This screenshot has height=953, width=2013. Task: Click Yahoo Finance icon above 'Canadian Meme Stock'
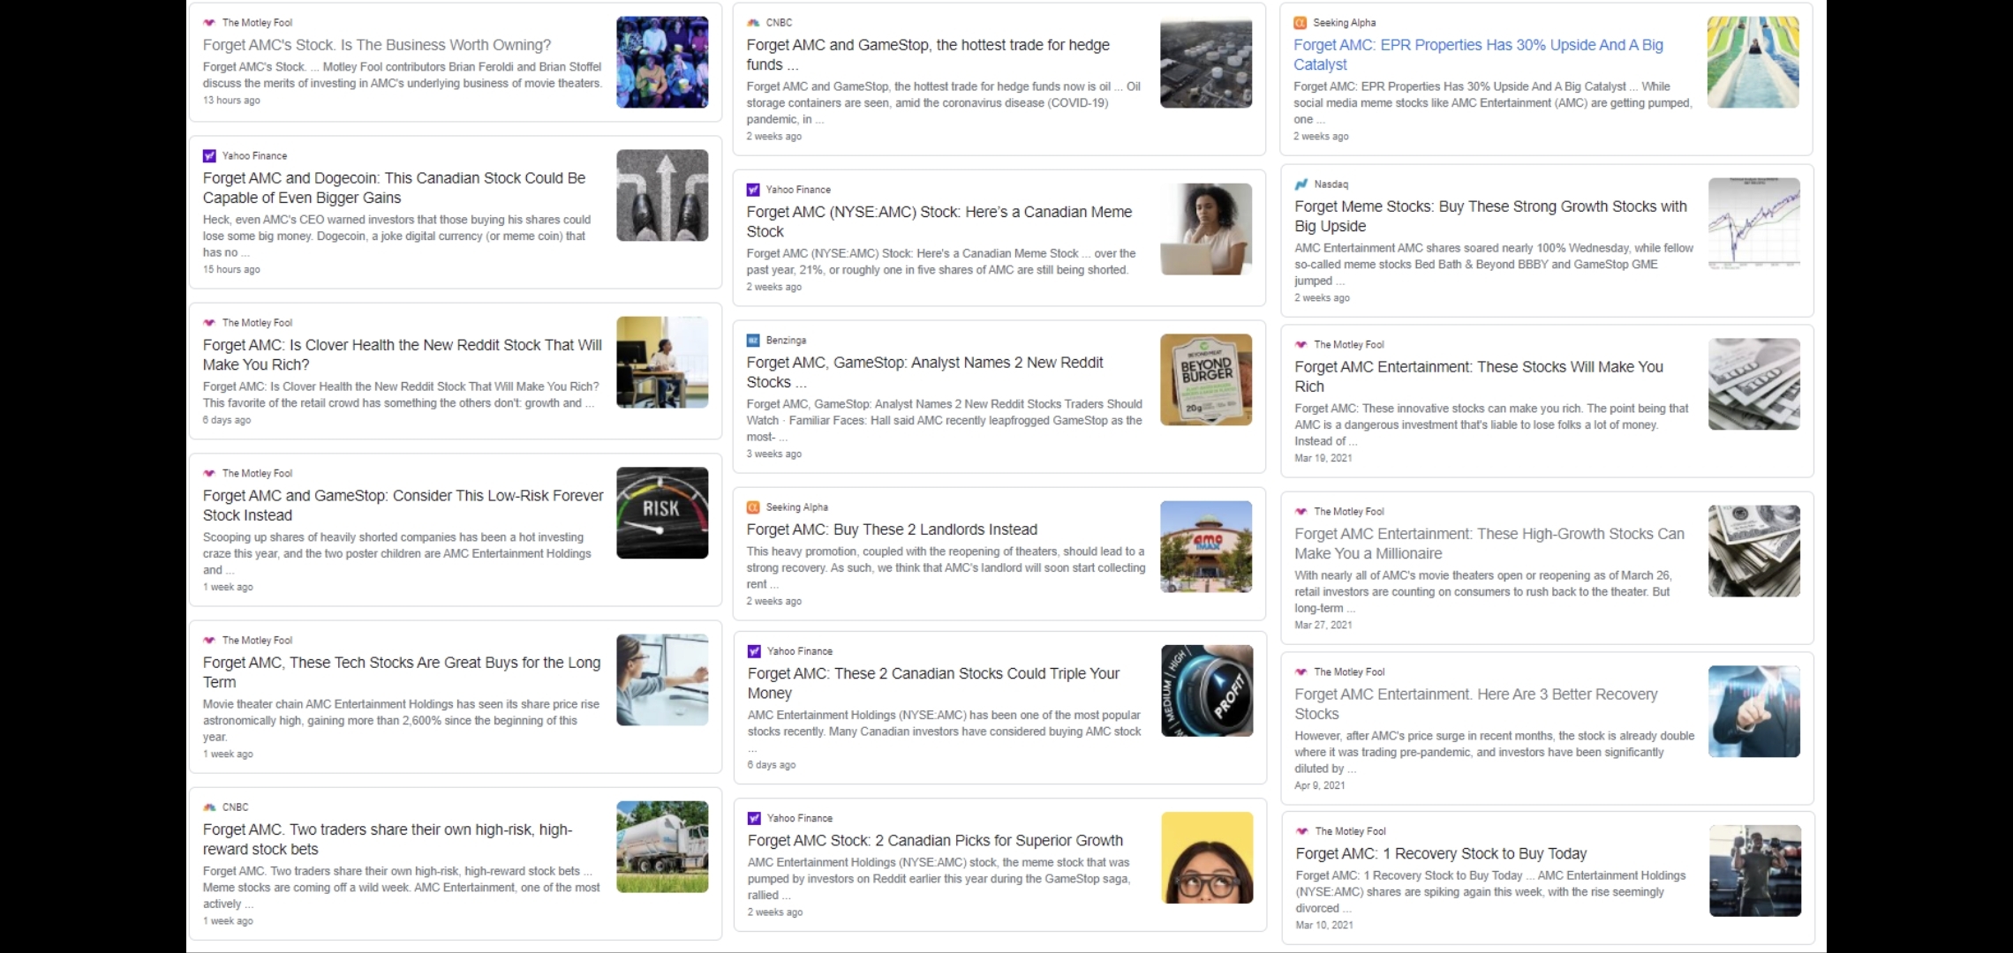753,190
